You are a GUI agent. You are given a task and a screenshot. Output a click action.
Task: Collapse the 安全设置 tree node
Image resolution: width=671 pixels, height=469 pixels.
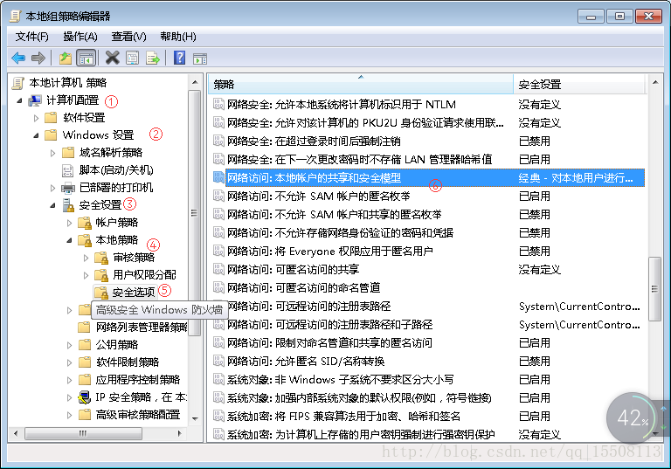click(x=52, y=206)
